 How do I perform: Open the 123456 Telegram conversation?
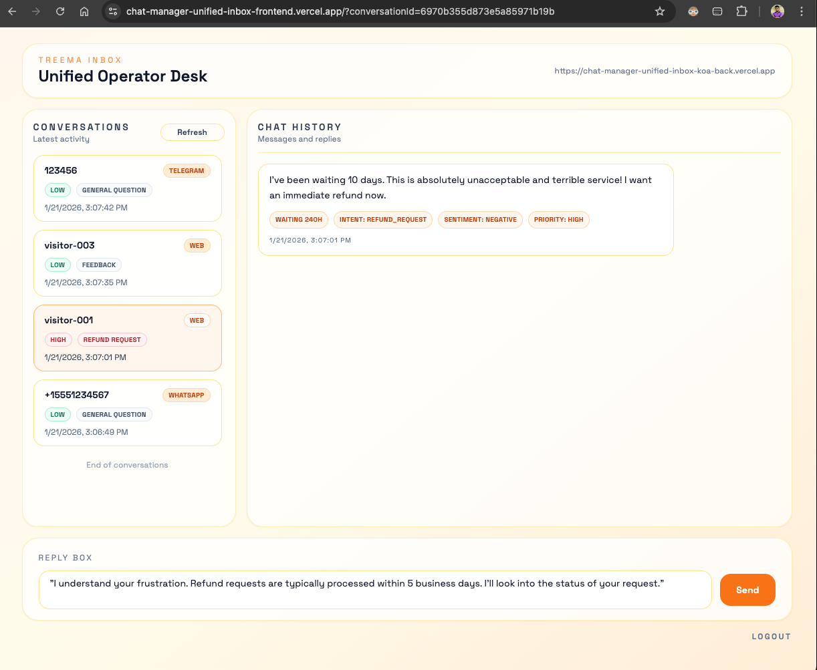pyautogui.click(x=127, y=188)
